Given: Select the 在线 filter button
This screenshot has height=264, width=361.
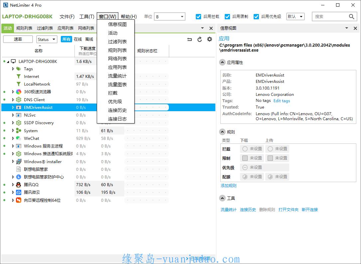Looking at the screenshot, I should tap(78, 39).
